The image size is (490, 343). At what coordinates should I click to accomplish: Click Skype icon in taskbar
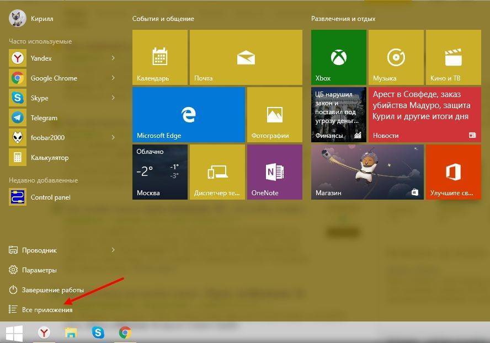point(98,333)
